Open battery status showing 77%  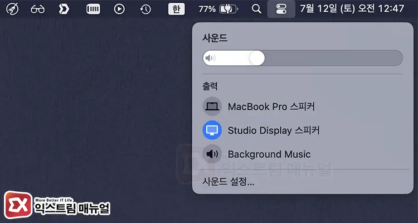pos(218,9)
